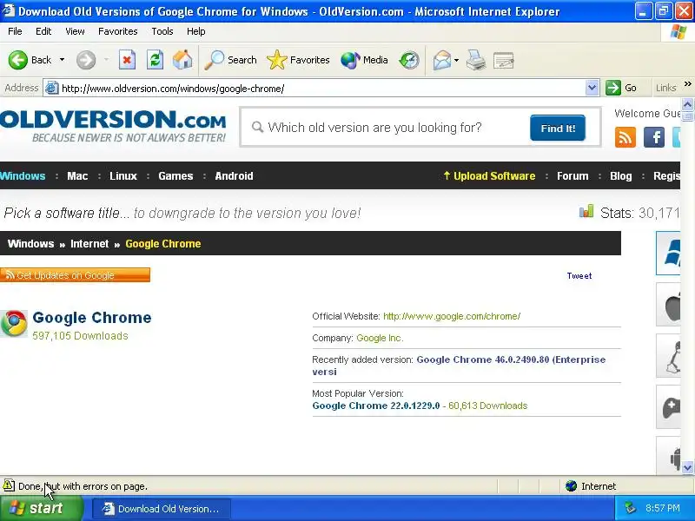Click the Google Chrome logo icon
The image size is (695, 521).
[x=14, y=323]
